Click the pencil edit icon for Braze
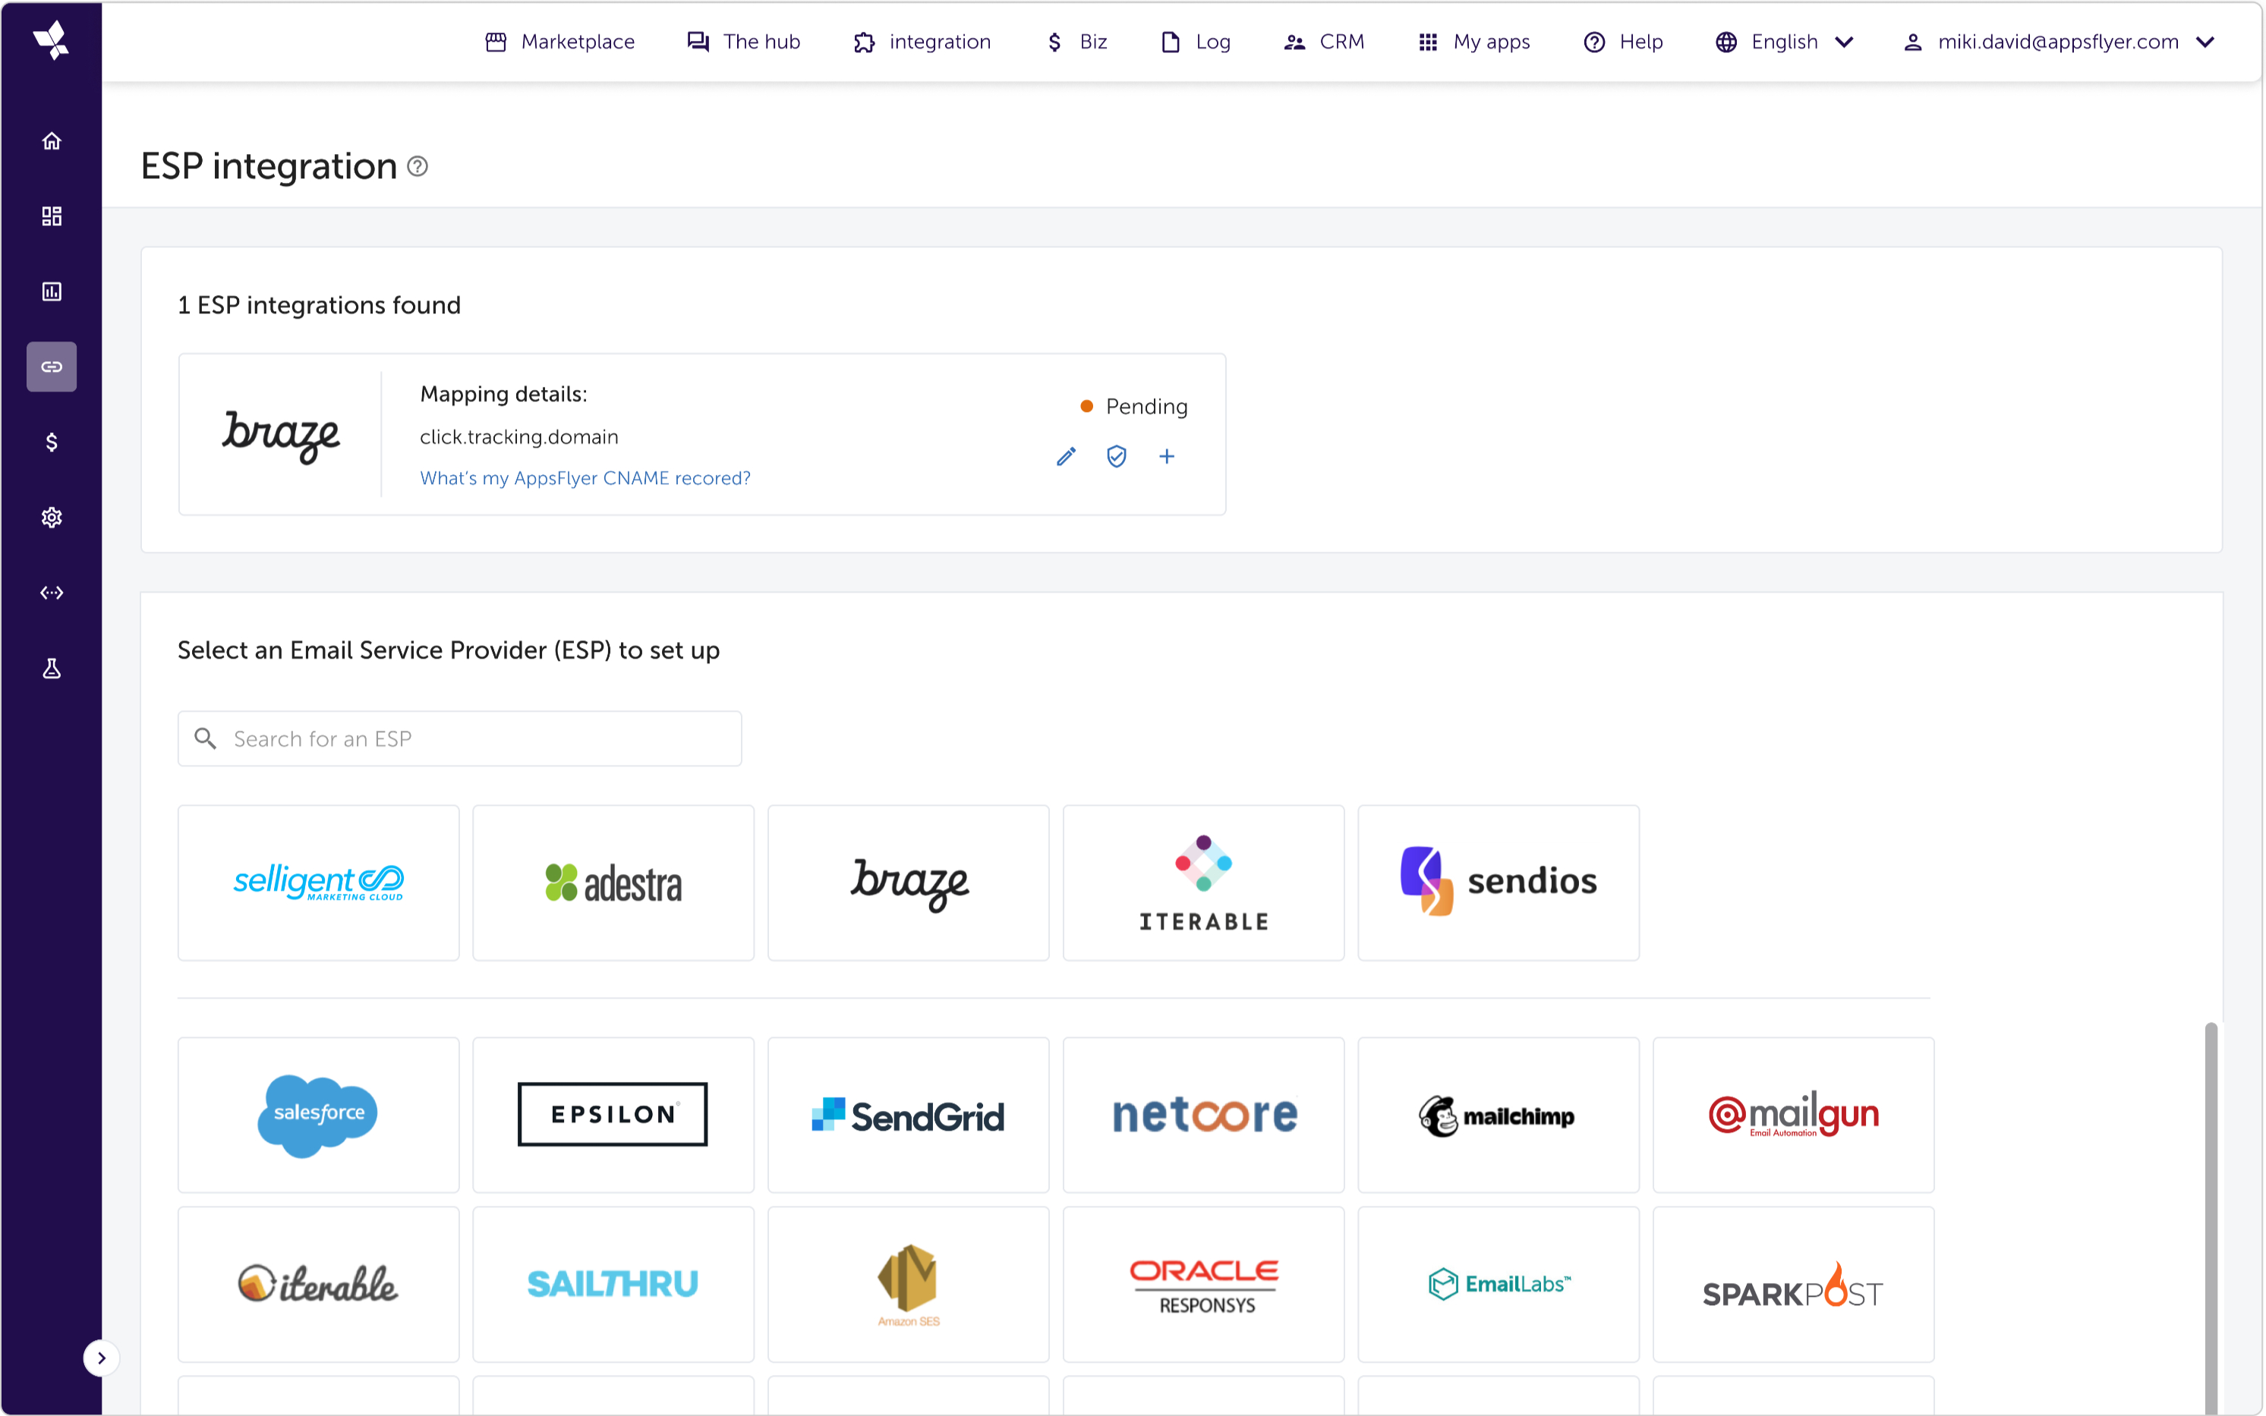 click(x=1066, y=457)
